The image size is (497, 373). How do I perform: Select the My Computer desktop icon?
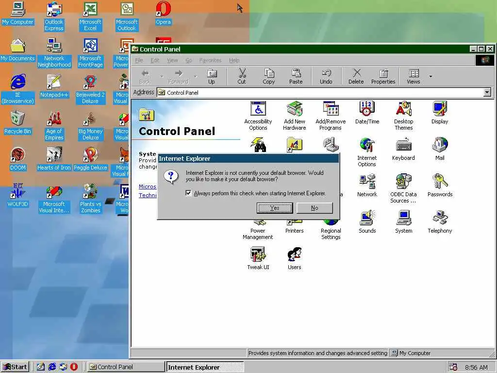tap(17, 13)
